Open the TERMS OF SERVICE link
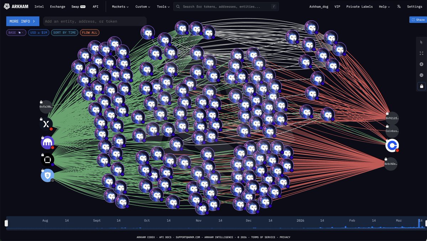The width and height of the screenshot is (427, 241). [x=263, y=237]
